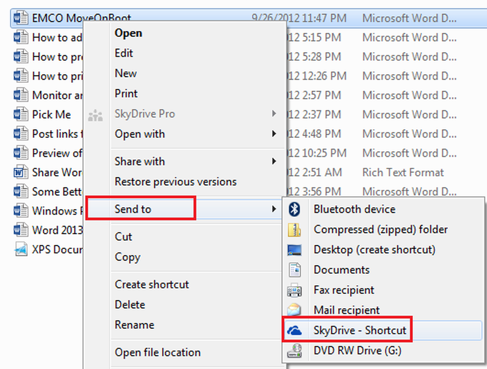
Task: Select the EMCO MoveOnBoot file name
Action: click(82, 18)
